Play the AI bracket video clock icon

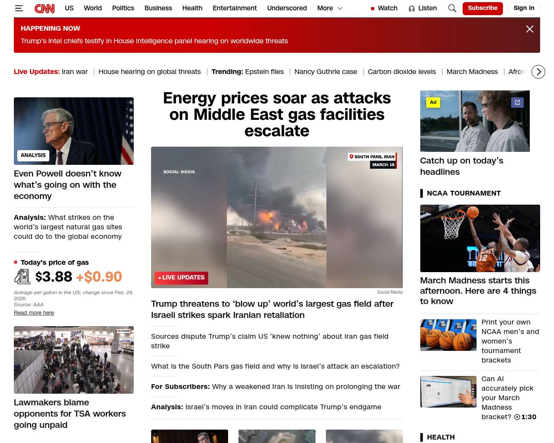[517, 417]
